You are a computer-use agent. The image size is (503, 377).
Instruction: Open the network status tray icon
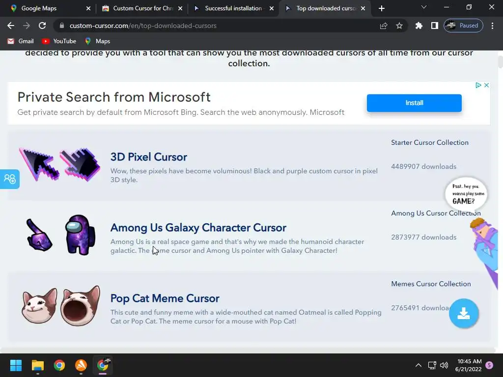[432, 365]
